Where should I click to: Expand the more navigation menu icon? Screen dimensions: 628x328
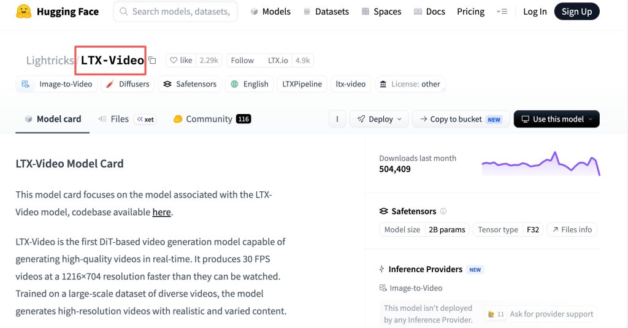coord(502,12)
